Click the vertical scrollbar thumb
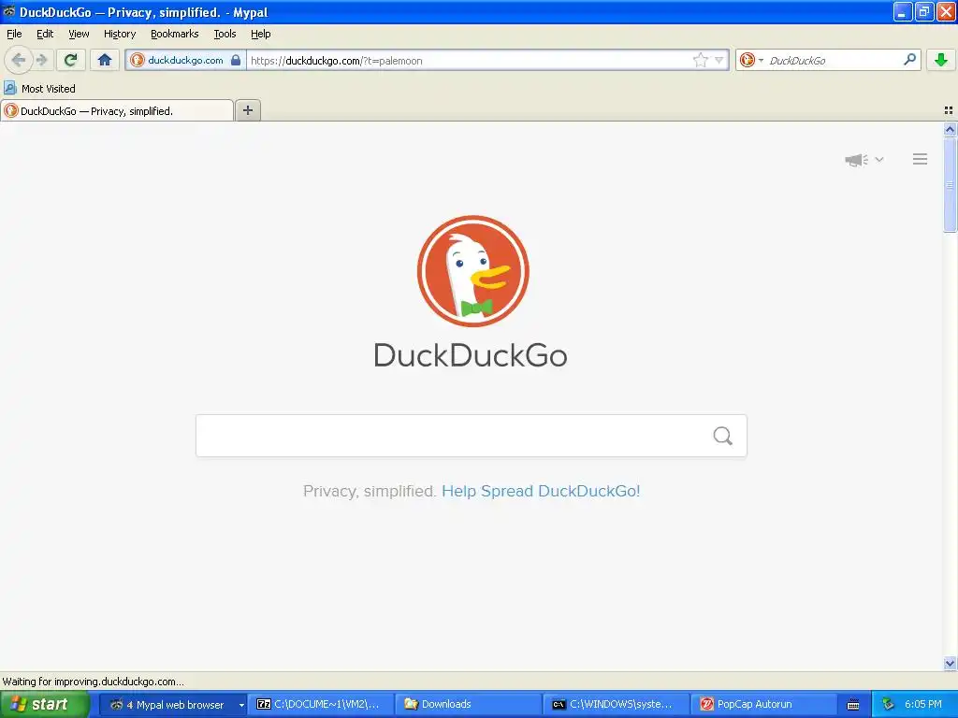 (x=950, y=185)
